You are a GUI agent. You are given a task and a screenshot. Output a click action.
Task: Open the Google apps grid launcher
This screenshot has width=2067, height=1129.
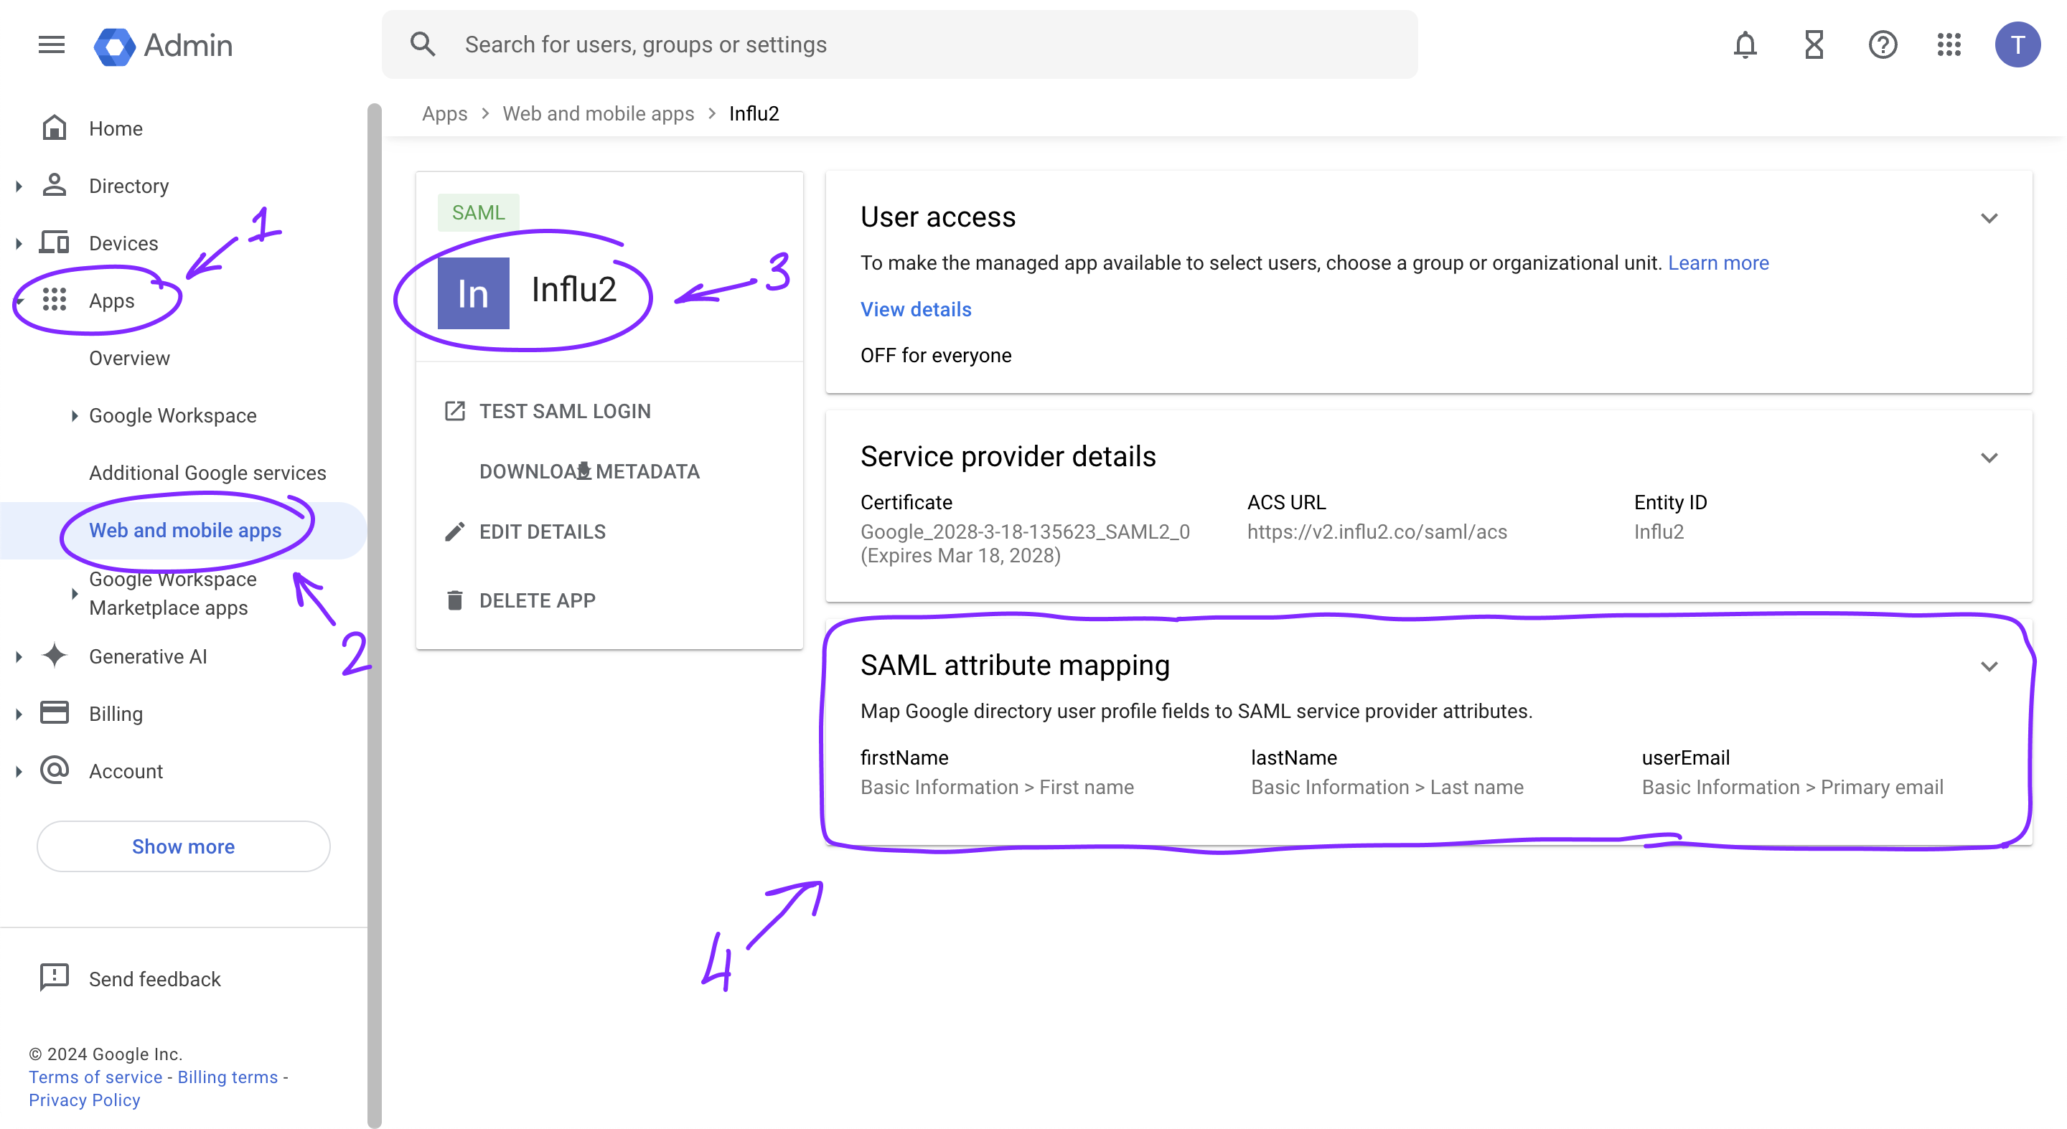[1949, 45]
